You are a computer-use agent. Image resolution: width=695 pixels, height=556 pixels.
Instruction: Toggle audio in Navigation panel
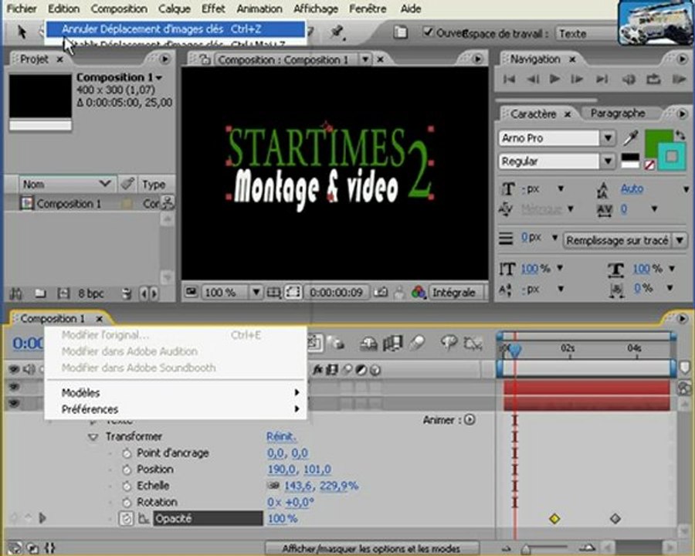pos(628,80)
